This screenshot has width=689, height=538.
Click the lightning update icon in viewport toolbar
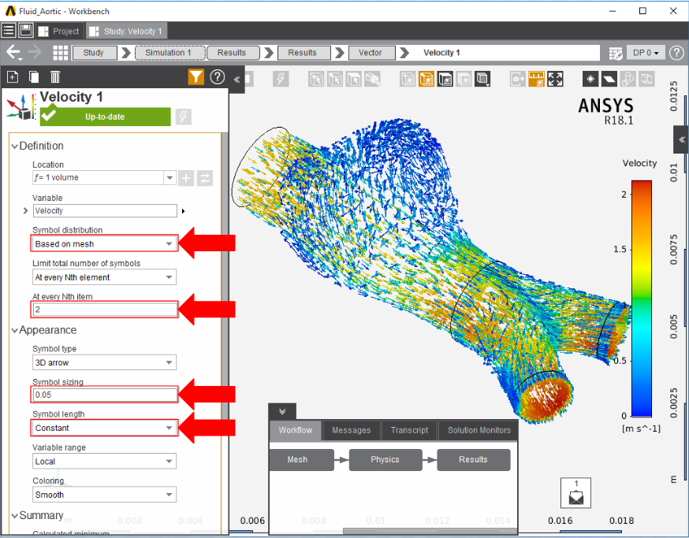[x=281, y=79]
